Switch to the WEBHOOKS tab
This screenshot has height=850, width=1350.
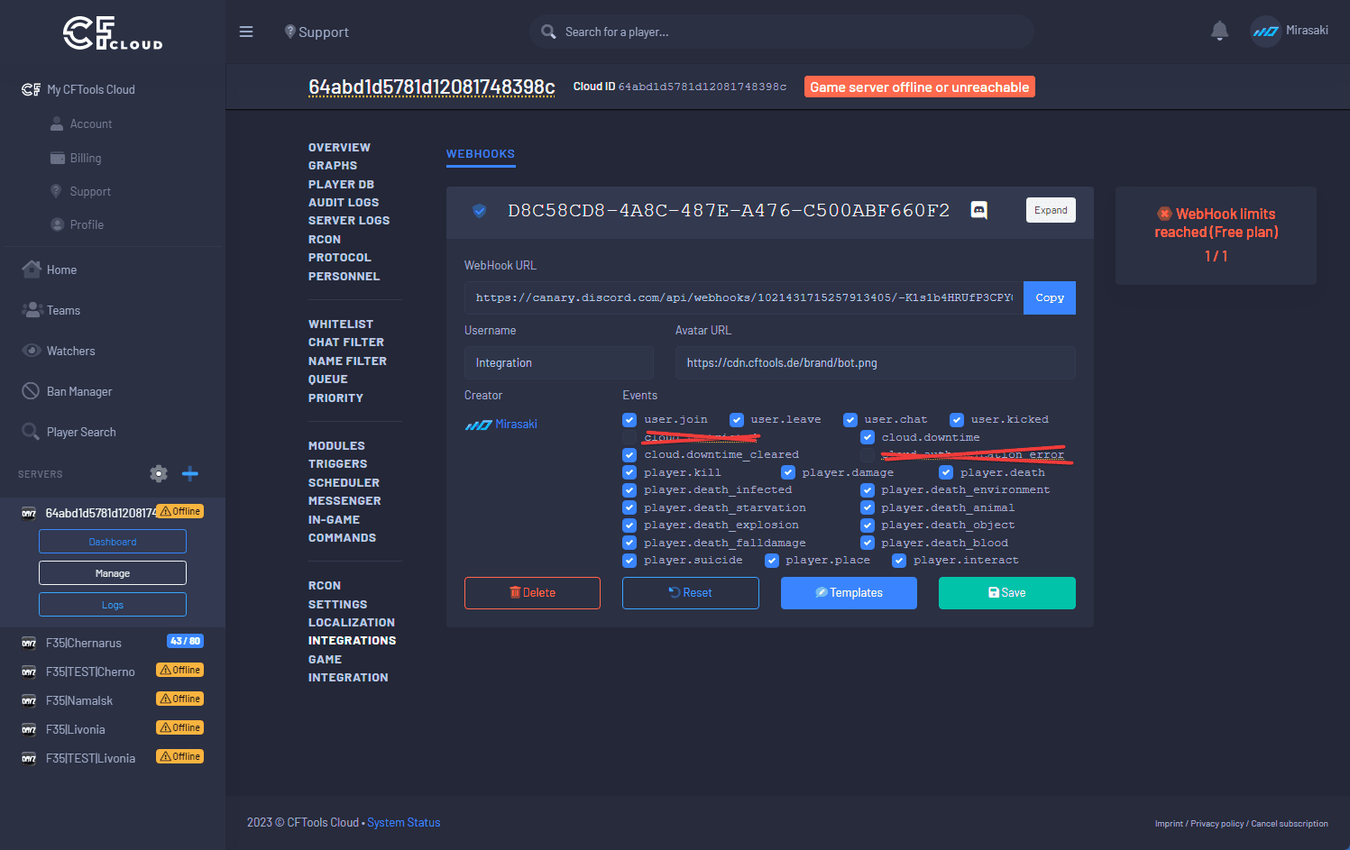(x=481, y=154)
